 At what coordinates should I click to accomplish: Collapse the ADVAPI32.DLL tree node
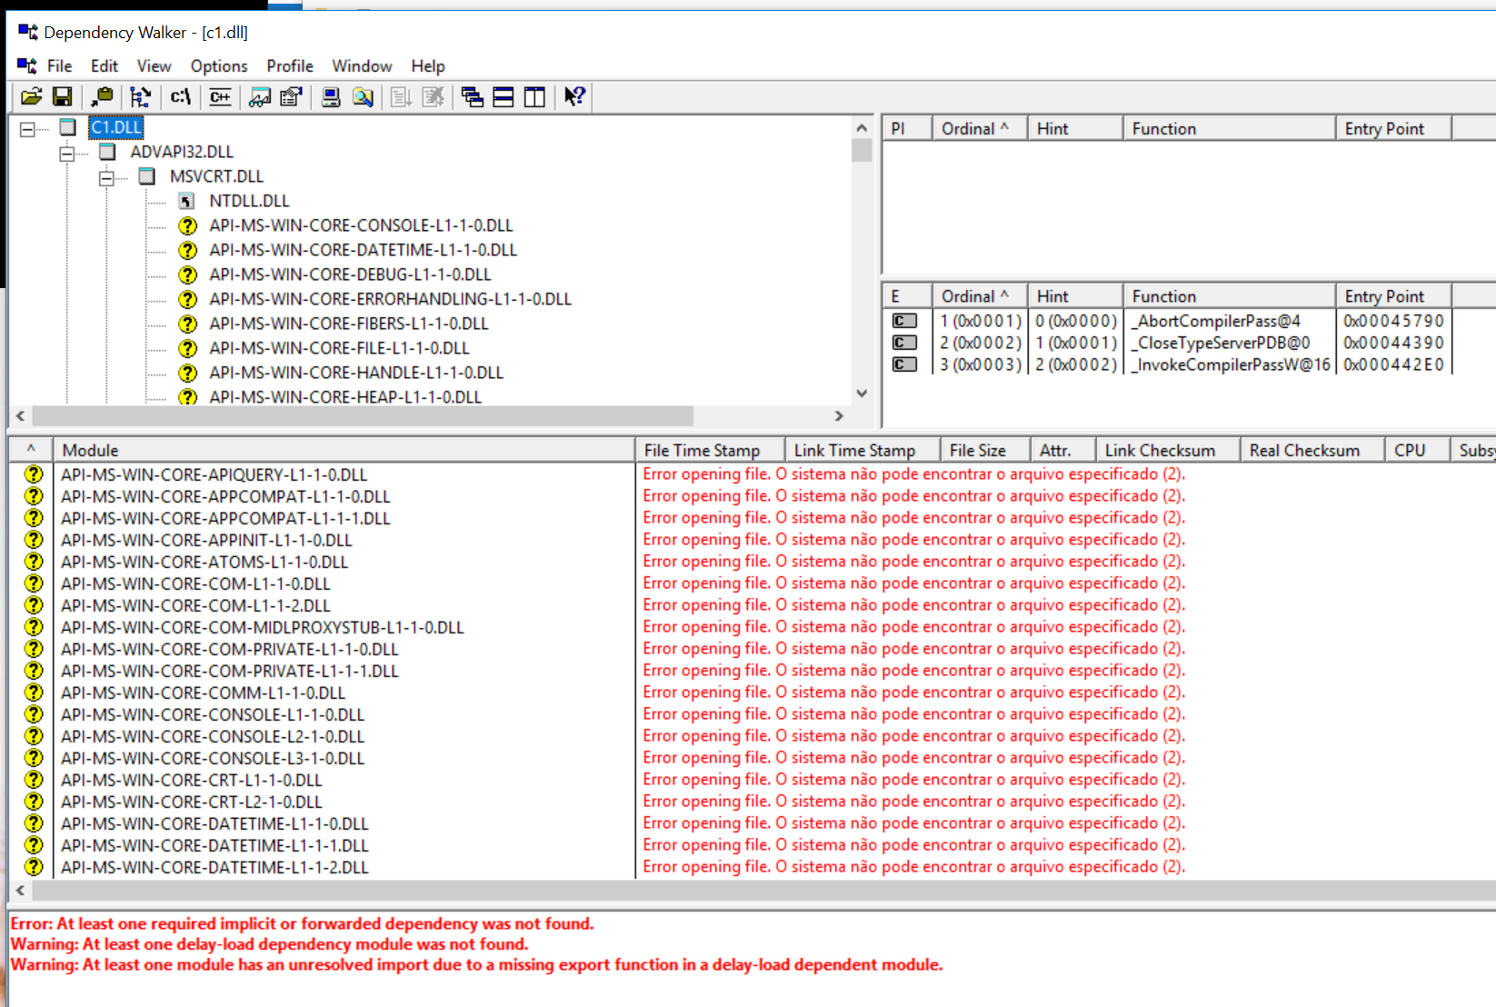[x=67, y=154]
